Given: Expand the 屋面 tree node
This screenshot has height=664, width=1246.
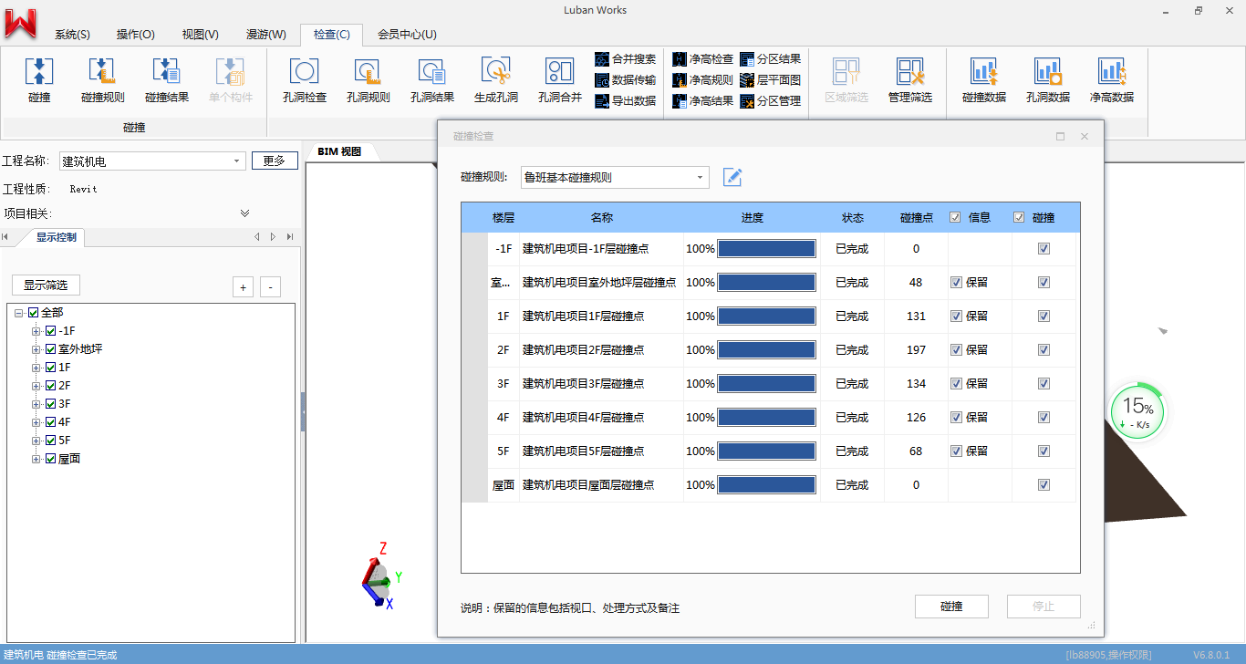Looking at the screenshot, I should coord(36,459).
